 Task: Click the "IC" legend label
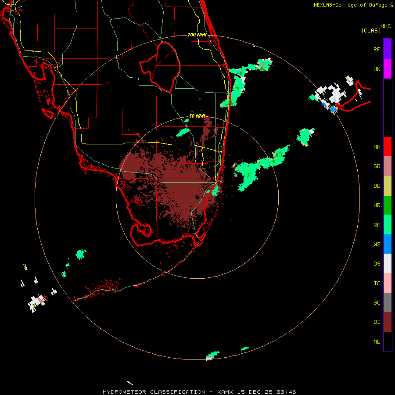(377, 283)
